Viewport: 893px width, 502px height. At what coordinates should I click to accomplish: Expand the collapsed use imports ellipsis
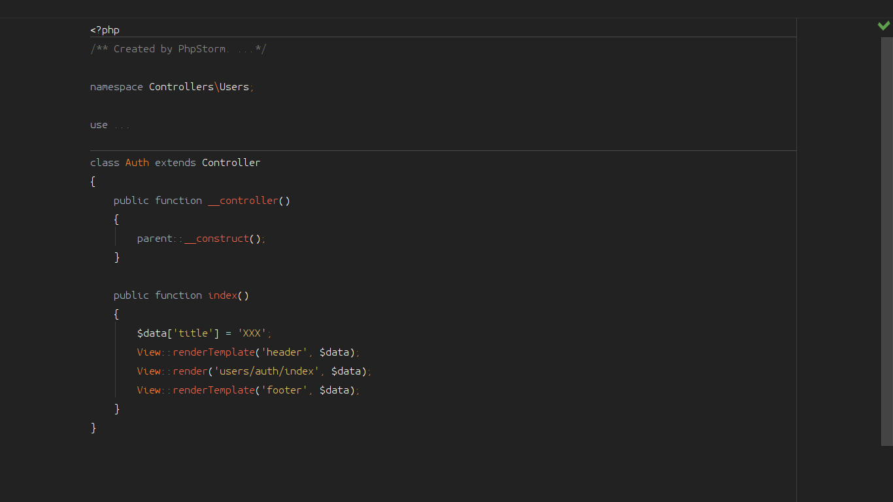(x=122, y=125)
